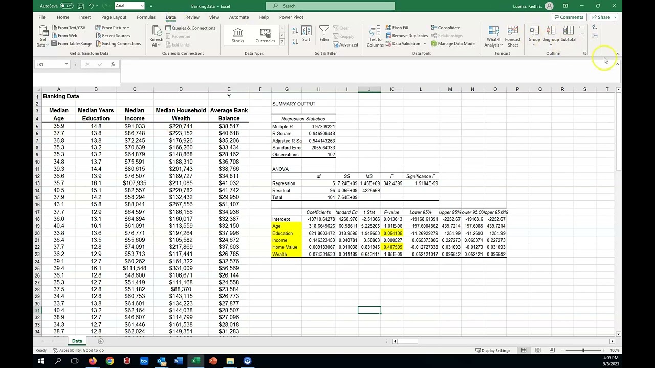This screenshot has height=368, width=655.
Task: Click the From Text/CSV import icon
Action: [54, 28]
